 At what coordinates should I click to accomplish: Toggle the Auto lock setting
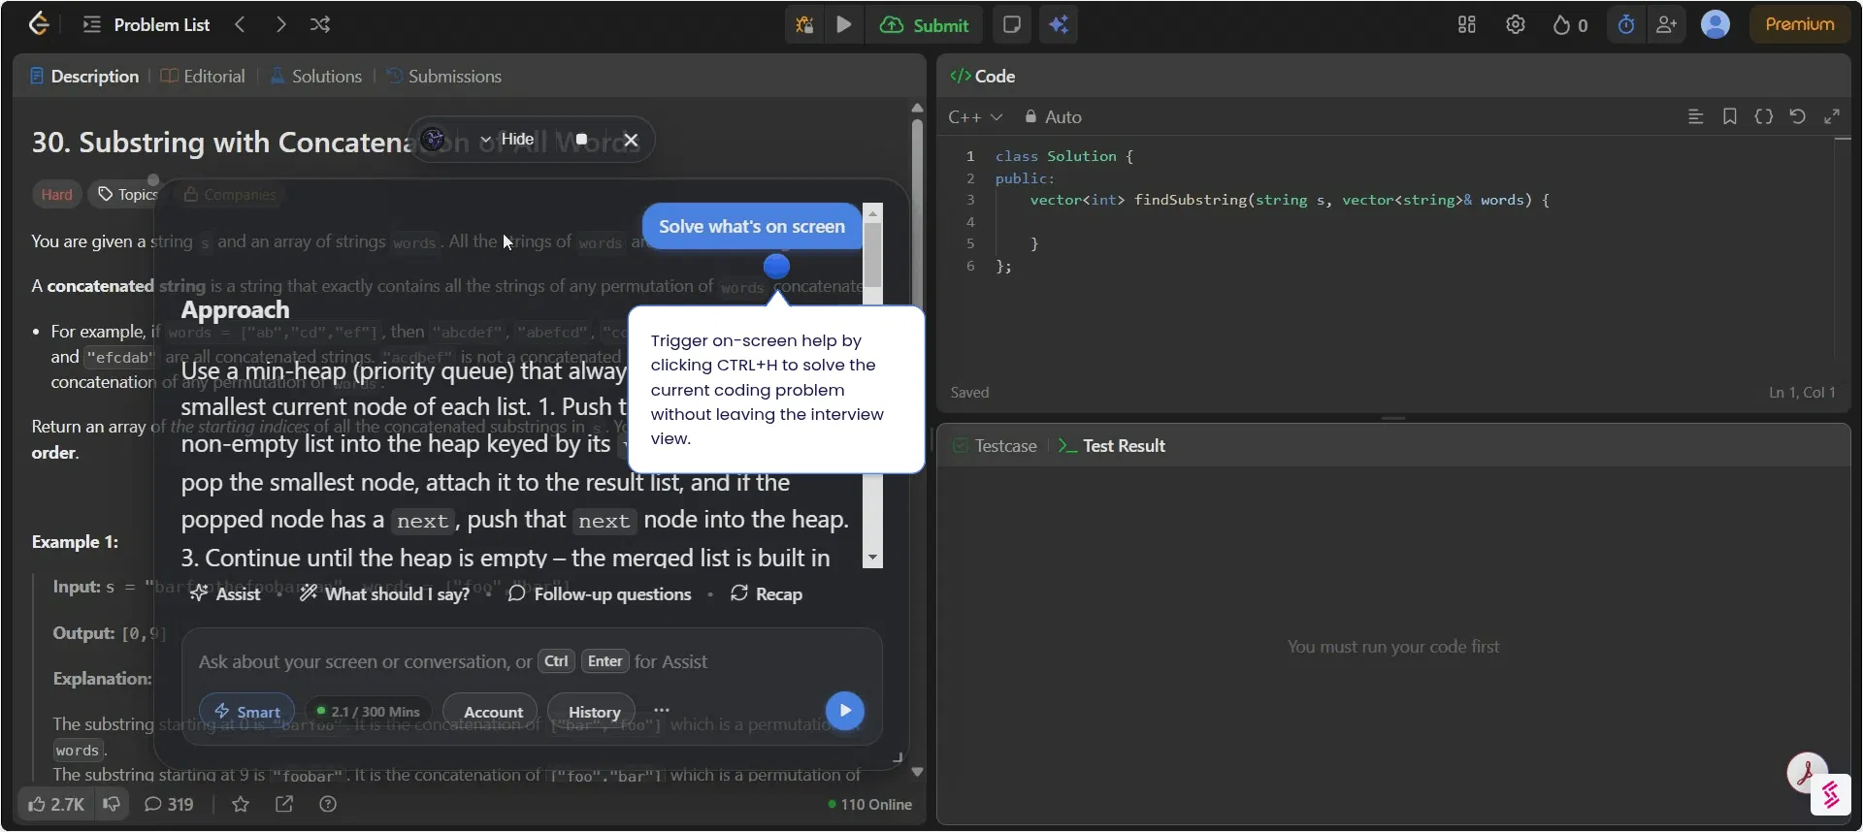tap(1053, 117)
